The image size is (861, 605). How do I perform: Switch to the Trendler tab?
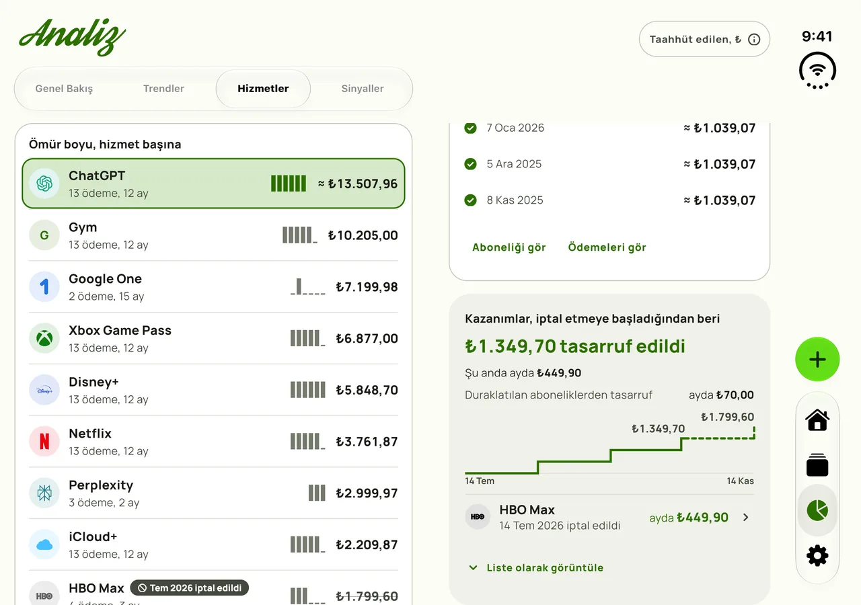point(163,89)
